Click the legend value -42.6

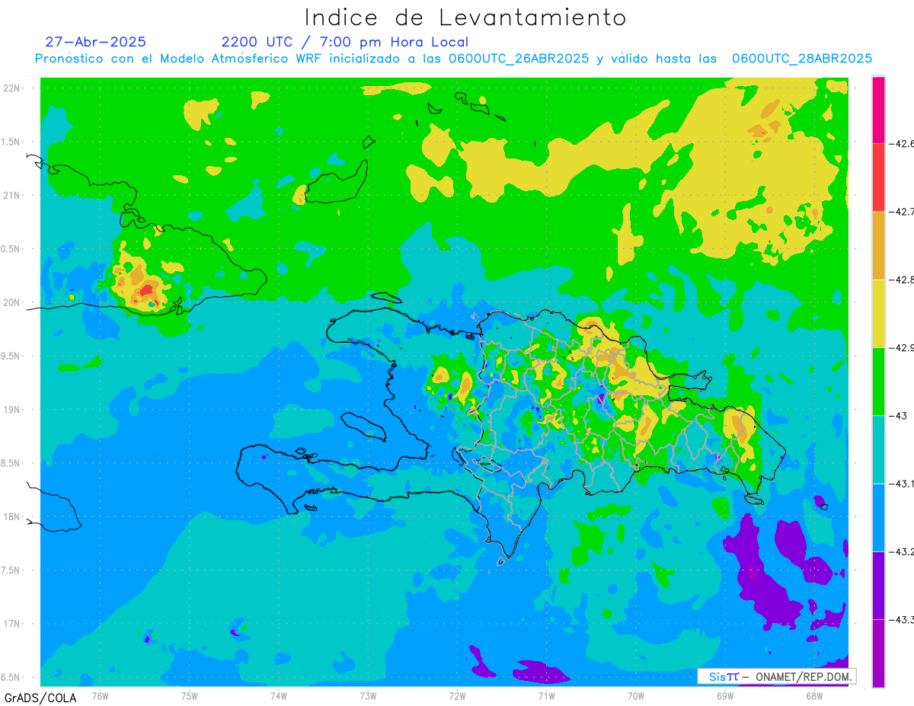tap(903, 144)
